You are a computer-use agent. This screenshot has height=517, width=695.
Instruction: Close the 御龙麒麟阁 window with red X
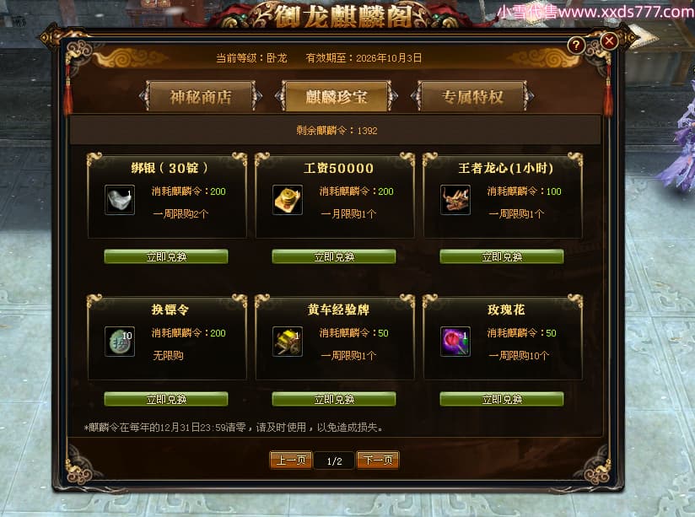pos(609,41)
